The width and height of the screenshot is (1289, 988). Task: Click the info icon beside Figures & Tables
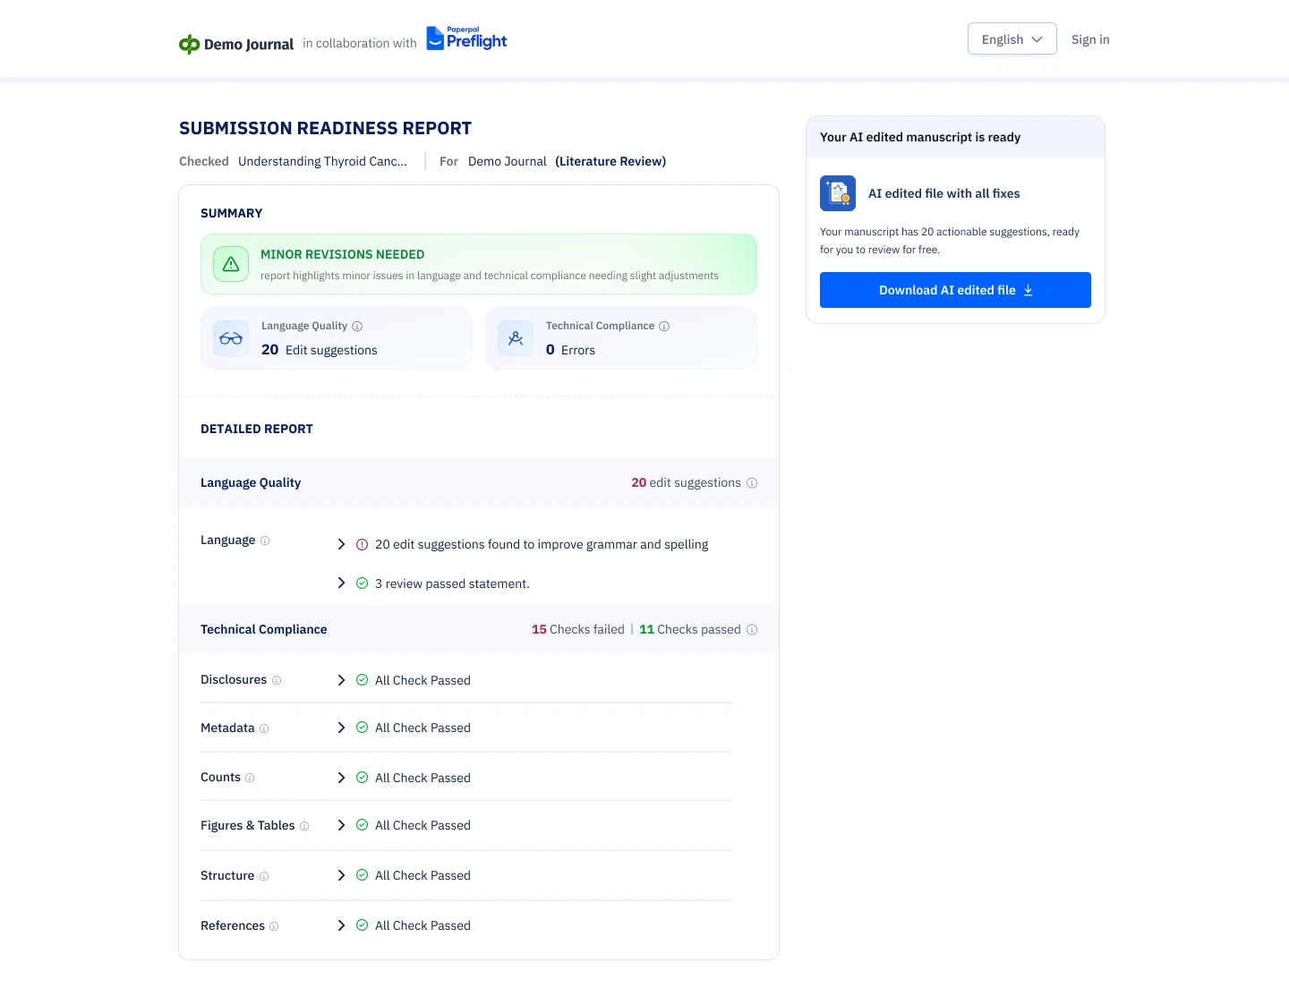[x=304, y=826]
